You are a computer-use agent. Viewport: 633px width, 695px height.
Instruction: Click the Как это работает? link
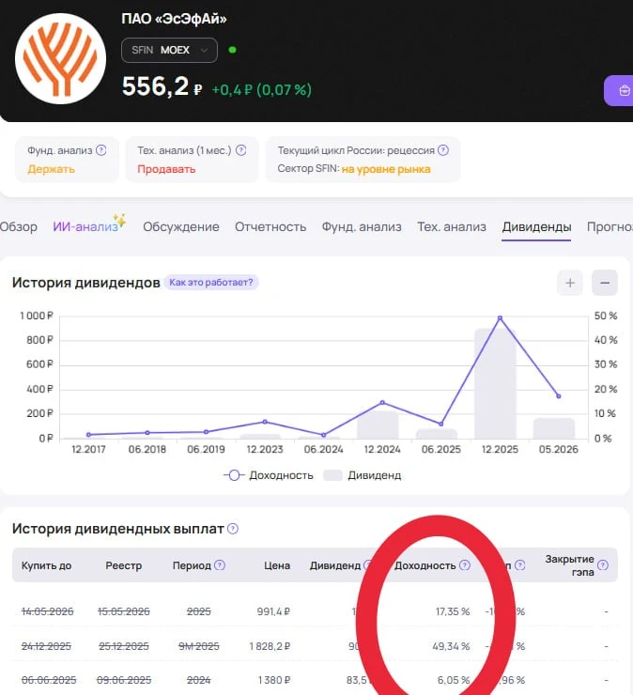click(x=211, y=283)
